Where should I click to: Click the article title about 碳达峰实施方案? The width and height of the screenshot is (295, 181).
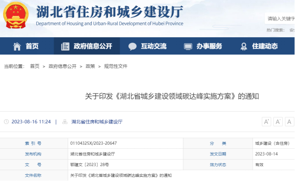(x=172, y=96)
